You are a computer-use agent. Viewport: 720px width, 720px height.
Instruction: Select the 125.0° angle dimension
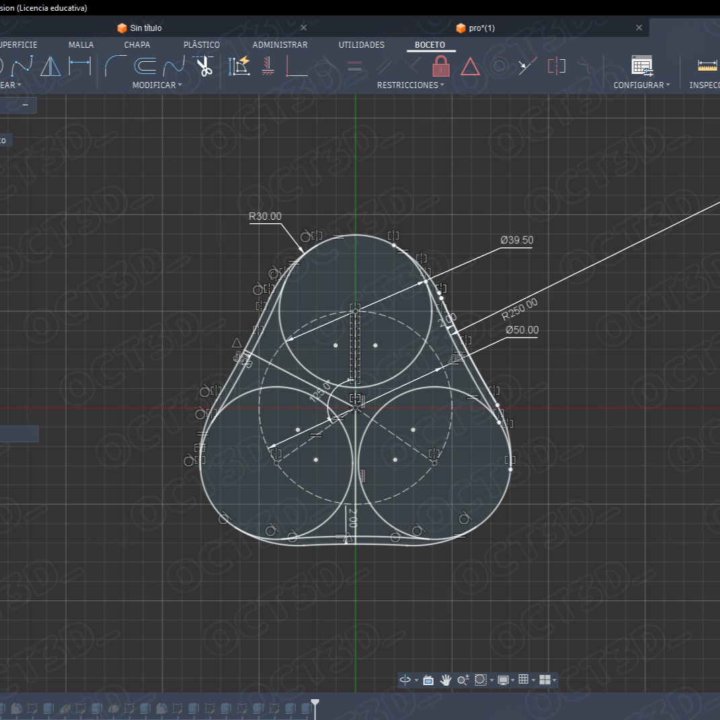tap(321, 391)
